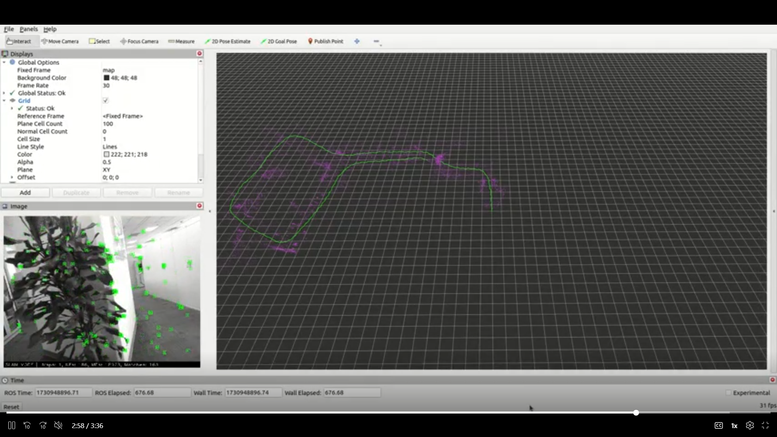This screenshot has width=777, height=437.
Task: Toggle closed captions on the video
Action: pos(718,426)
